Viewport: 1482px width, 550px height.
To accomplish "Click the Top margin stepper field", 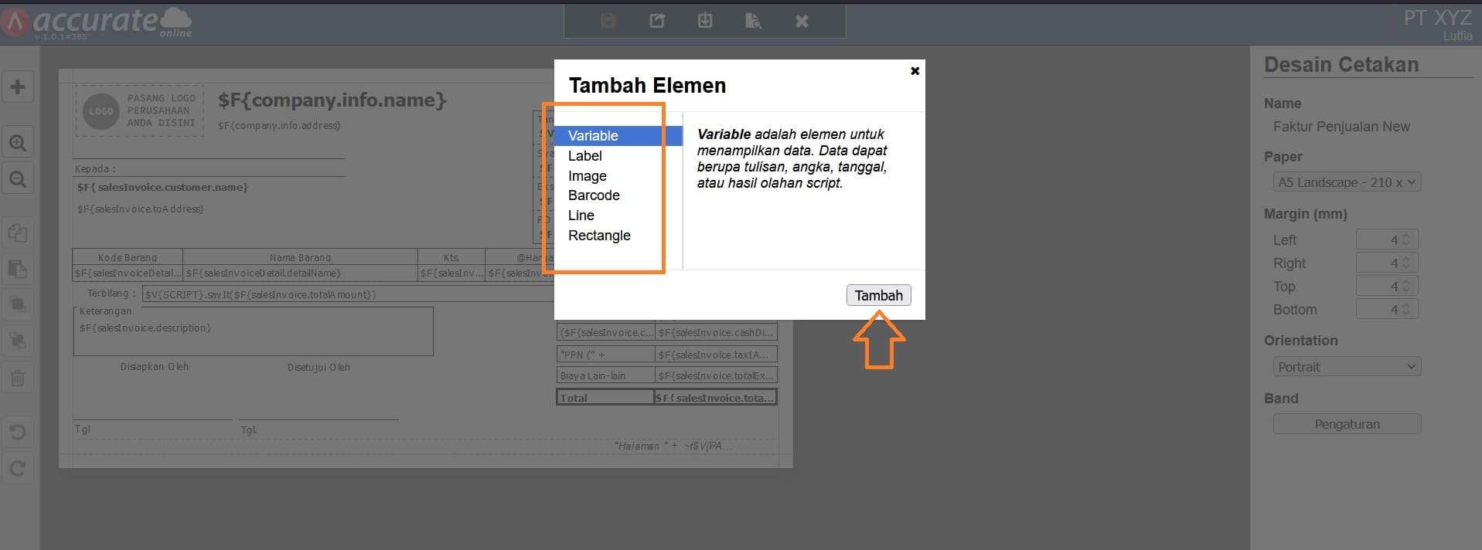I will pyautogui.click(x=1387, y=287).
